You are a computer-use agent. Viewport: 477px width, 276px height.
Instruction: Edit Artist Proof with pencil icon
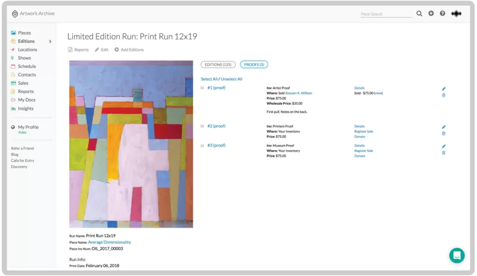click(444, 89)
